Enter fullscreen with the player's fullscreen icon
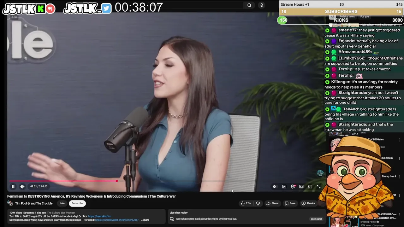Screen dimensions: 404x227 319,187
